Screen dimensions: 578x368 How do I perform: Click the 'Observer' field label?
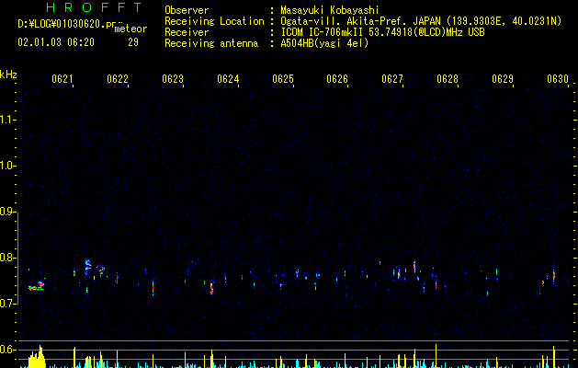click(x=187, y=10)
